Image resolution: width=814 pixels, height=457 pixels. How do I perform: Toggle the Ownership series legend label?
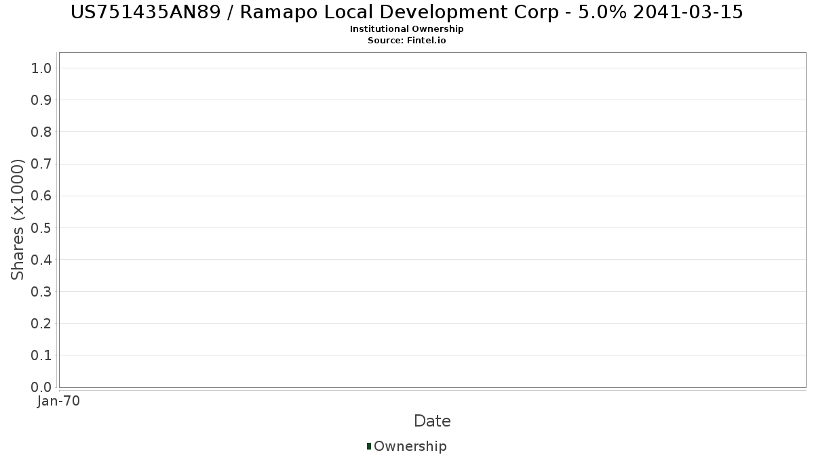[x=410, y=446]
